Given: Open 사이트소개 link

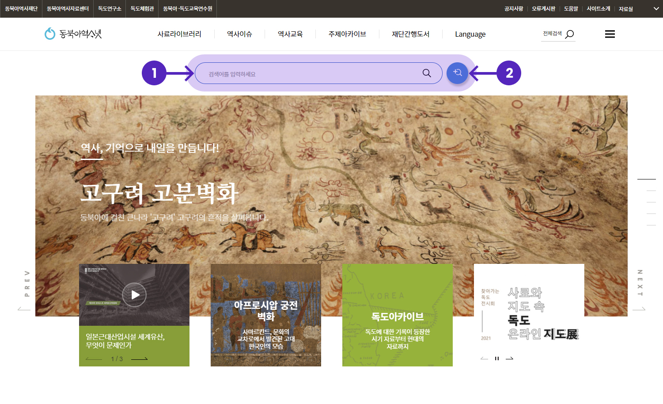Looking at the screenshot, I should click(599, 9).
